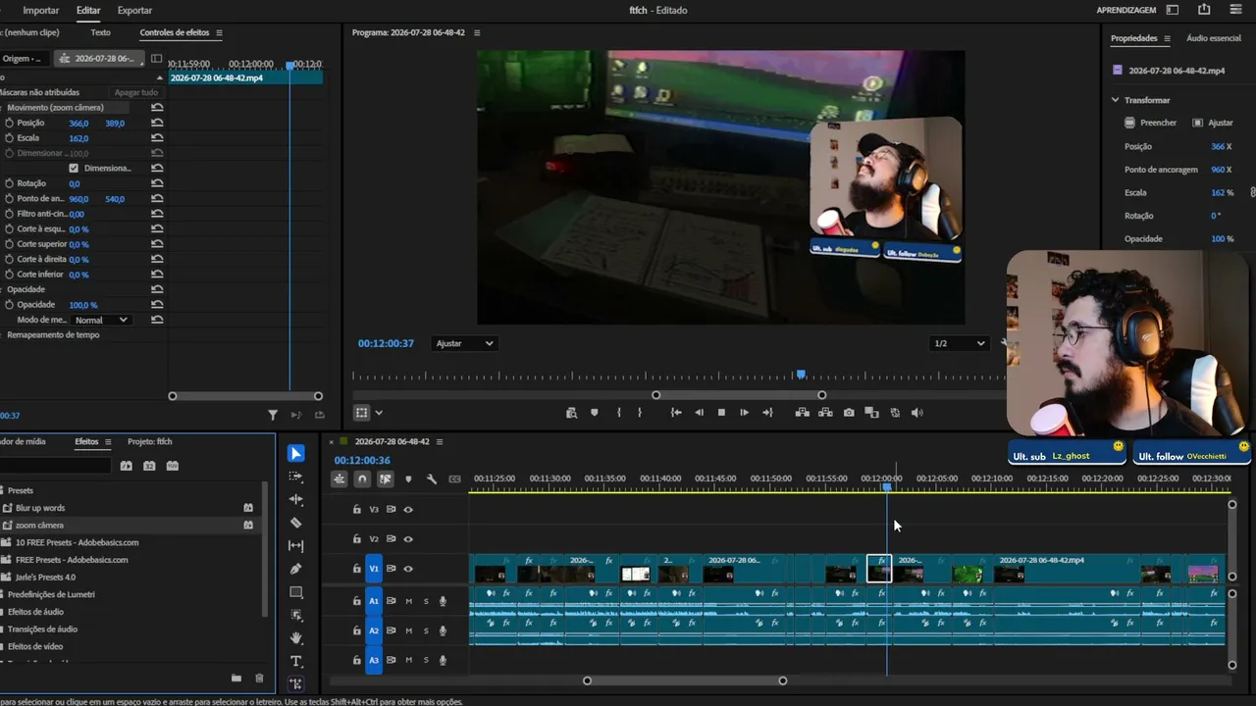Reset the Escala parameter
Viewport: 1256px width, 706px height.
(157, 138)
